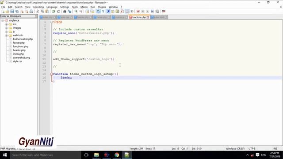Click Windows (CR LF) line ending status
This screenshot has width=283, height=159.
(235, 149)
